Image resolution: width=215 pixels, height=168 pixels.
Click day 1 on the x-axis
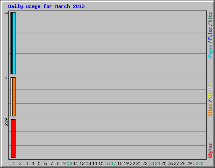pyautogui.click(x=14, y=163)
